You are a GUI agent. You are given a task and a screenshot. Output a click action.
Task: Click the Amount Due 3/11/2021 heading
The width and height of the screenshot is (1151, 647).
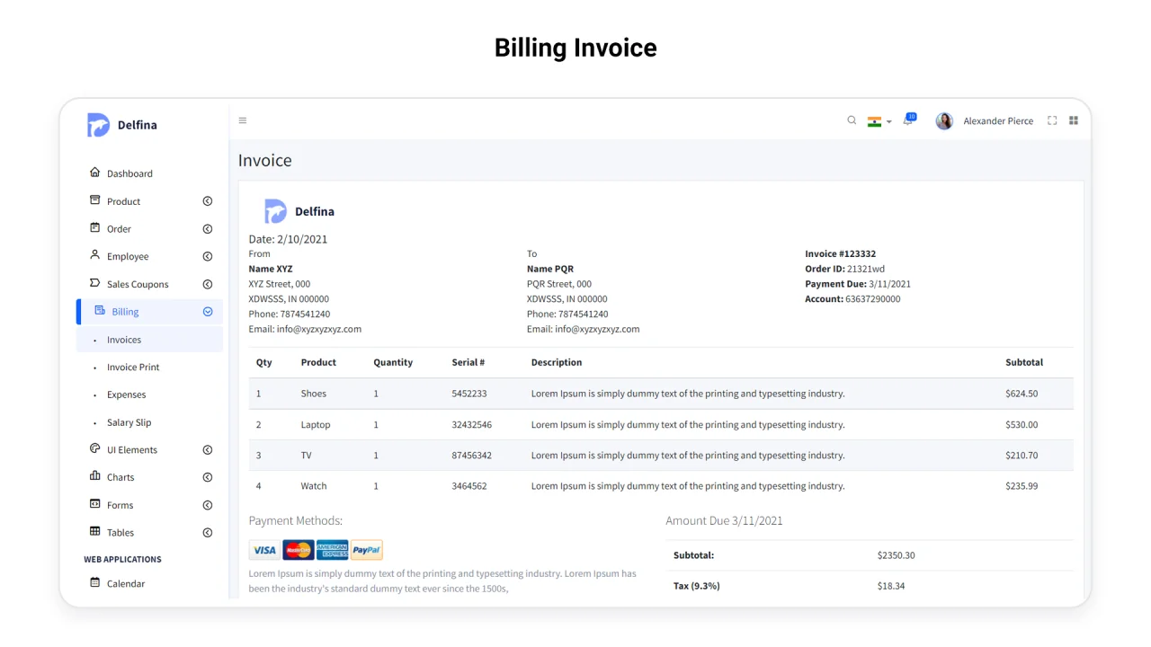724,520
